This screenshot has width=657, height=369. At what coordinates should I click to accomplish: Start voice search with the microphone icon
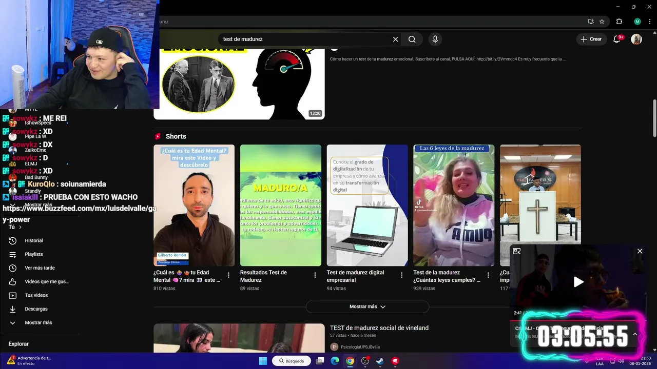coord(435,39)
